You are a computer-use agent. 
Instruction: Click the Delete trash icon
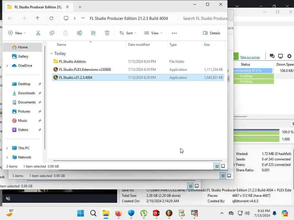click(x=107, y=33)
